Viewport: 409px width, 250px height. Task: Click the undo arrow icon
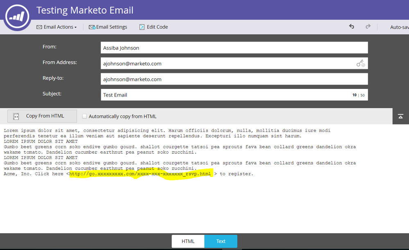tap(351, 27)
